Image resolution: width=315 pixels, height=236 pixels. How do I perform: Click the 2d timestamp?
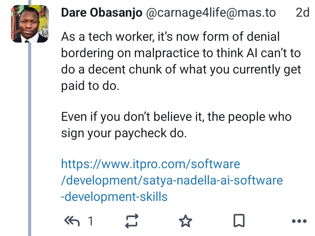pos(303,13)
